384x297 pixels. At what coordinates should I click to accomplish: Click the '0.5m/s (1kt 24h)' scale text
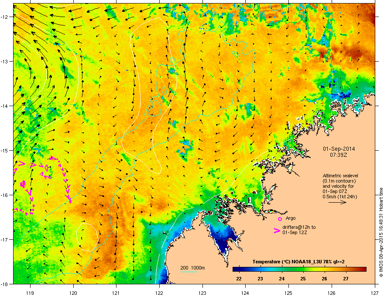pos(340,197)
